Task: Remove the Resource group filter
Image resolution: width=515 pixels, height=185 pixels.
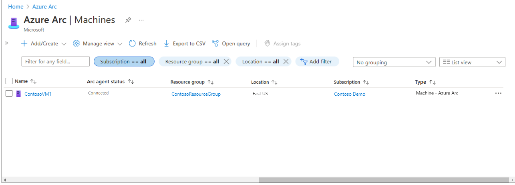Action: [x=226, y=61]
